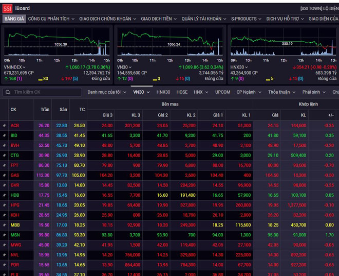
Task: Click the pin icon next to NVL
Action: (x=4, y=255)
